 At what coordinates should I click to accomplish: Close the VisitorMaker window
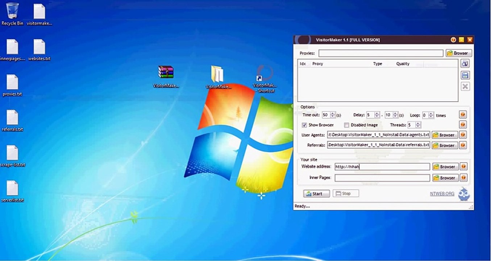(470, 40)
